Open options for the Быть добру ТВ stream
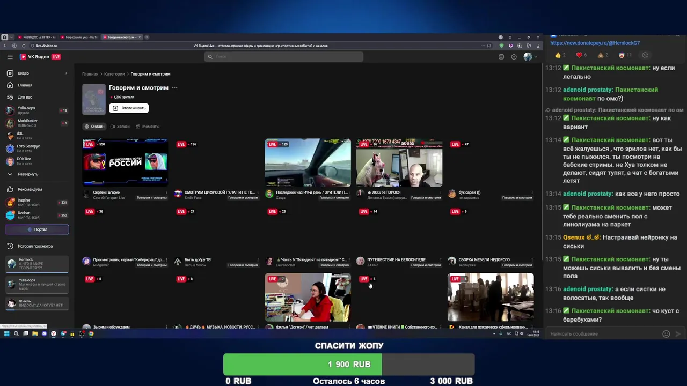The image size is (687, 386). pos(258,260)
